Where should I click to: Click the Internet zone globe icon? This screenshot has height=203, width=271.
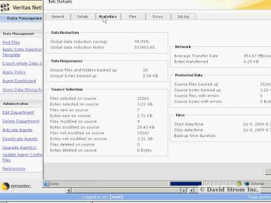[247, 183]
